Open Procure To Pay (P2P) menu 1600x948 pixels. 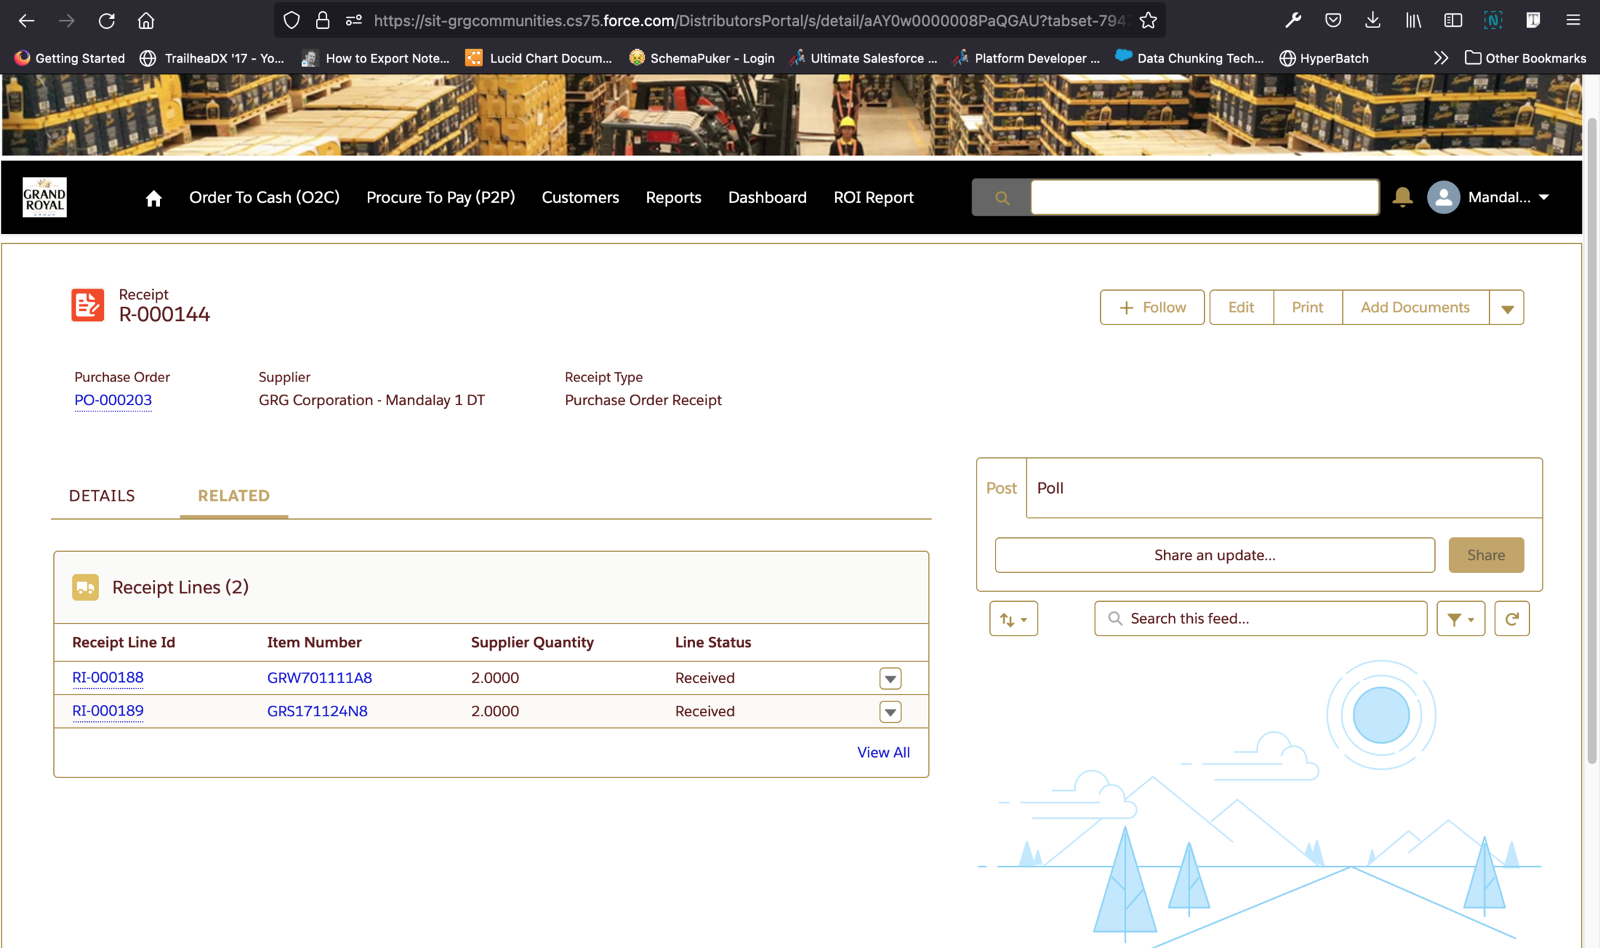coord(440,197)
